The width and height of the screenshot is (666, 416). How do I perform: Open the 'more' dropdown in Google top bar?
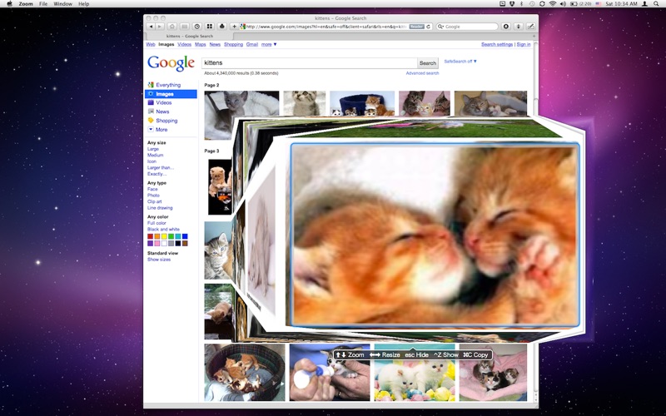click(x=269, y=44)
